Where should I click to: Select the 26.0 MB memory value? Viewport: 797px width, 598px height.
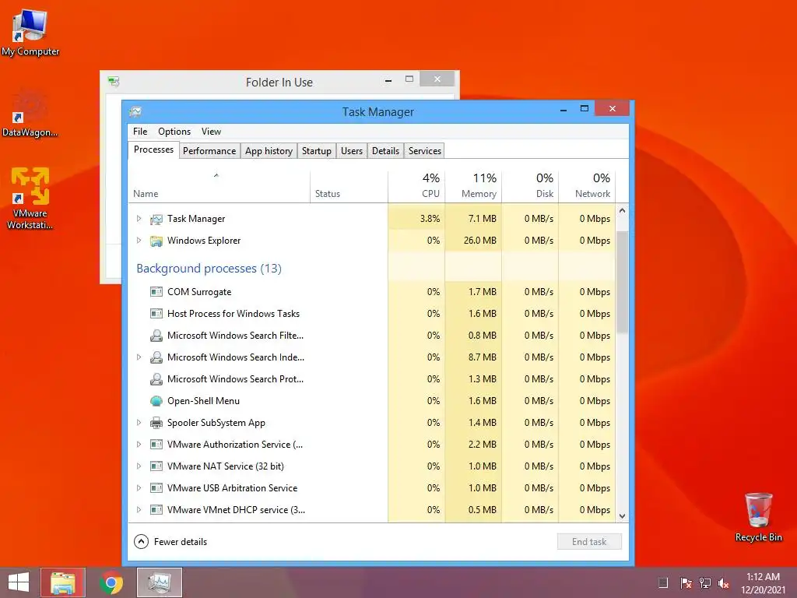coord(479,241)
